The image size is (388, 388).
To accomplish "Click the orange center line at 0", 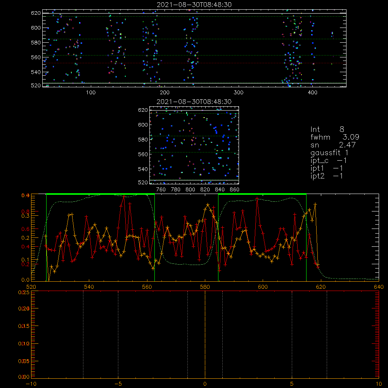I will point(205,334).
